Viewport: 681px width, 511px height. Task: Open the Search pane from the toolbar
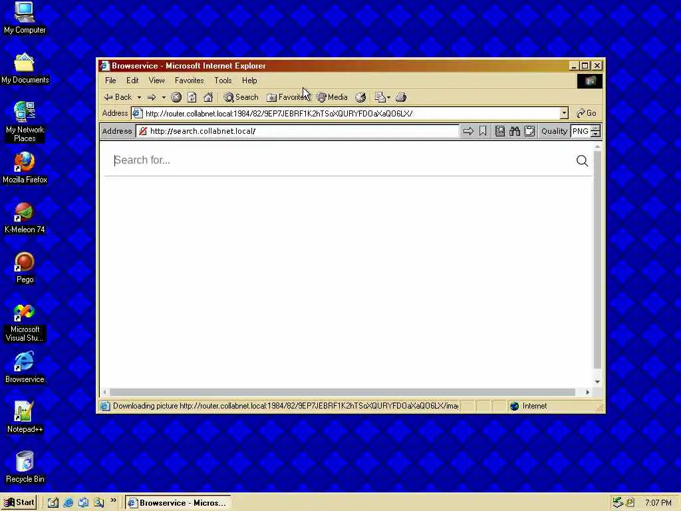click(x=241, y=97)
